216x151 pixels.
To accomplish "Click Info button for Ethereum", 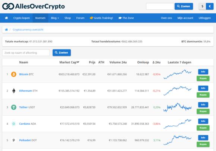I will point(203,88).
